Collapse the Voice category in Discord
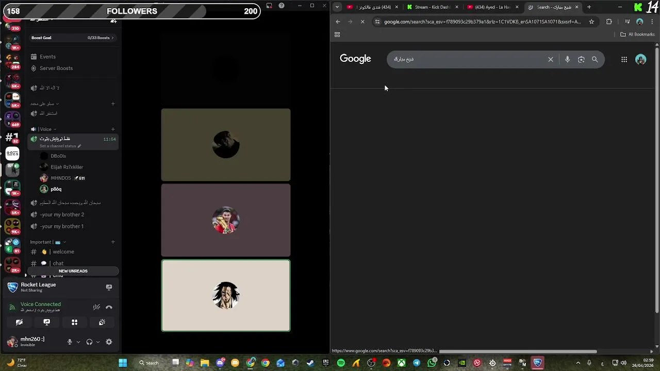 tap(45, 129)
